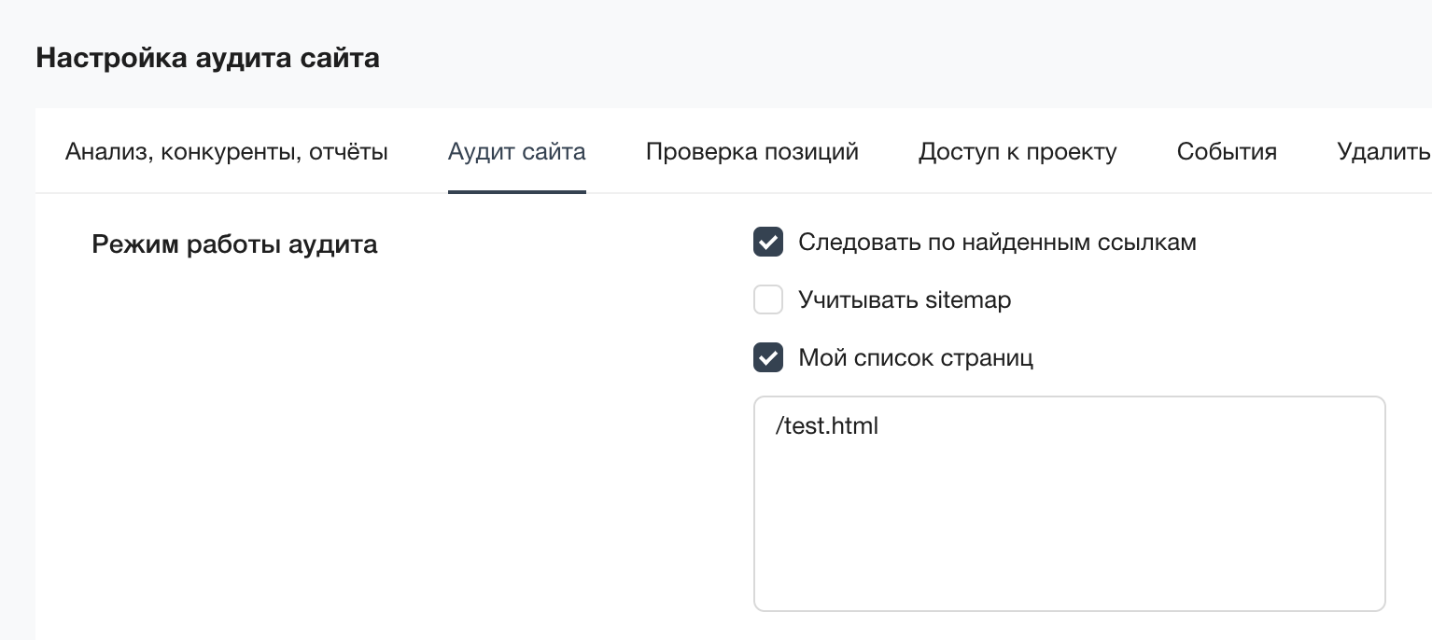1432x640 pixels.
Task: Click the empty box icon beside Учитывать sitemap
Action: 768,300
